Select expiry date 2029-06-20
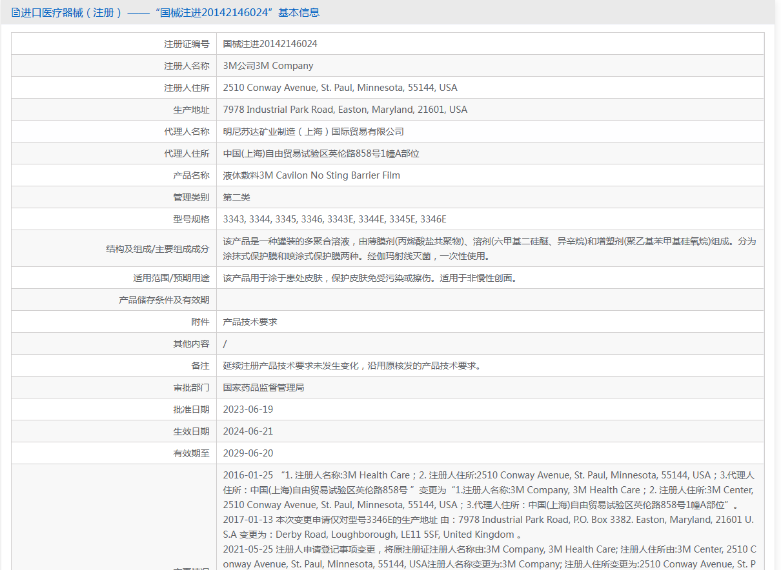 (x=249, y=453)
